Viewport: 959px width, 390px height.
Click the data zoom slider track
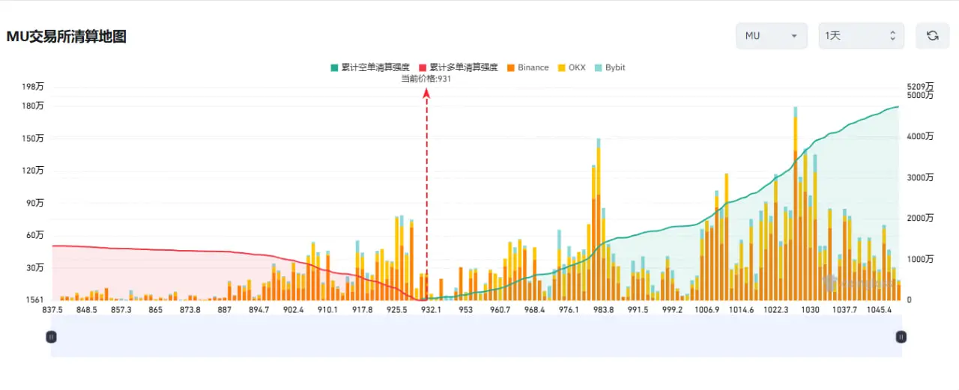click(x=476, y=336)
